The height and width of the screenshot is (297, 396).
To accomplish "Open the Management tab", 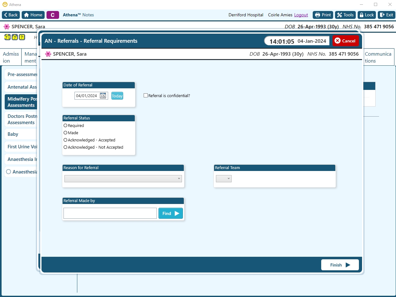I will tap(30, 57).
